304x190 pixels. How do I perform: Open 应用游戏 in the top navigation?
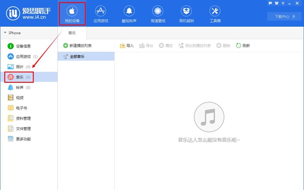coord(101,14)
